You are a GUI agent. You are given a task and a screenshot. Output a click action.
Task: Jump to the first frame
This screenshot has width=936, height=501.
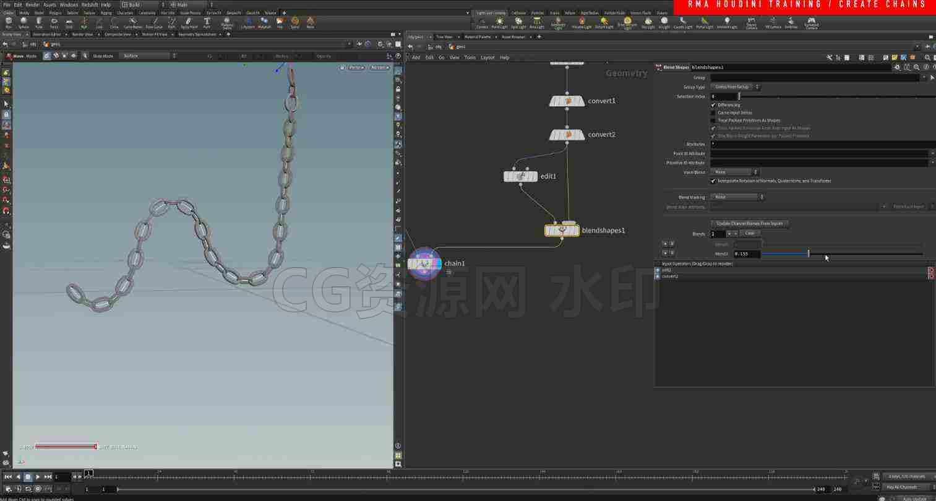tap(8, 477)
